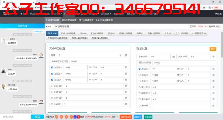The height and width of the screenshot is (120, 223).
Task: Select the 分分28 tab
Action: click(168, 33)
